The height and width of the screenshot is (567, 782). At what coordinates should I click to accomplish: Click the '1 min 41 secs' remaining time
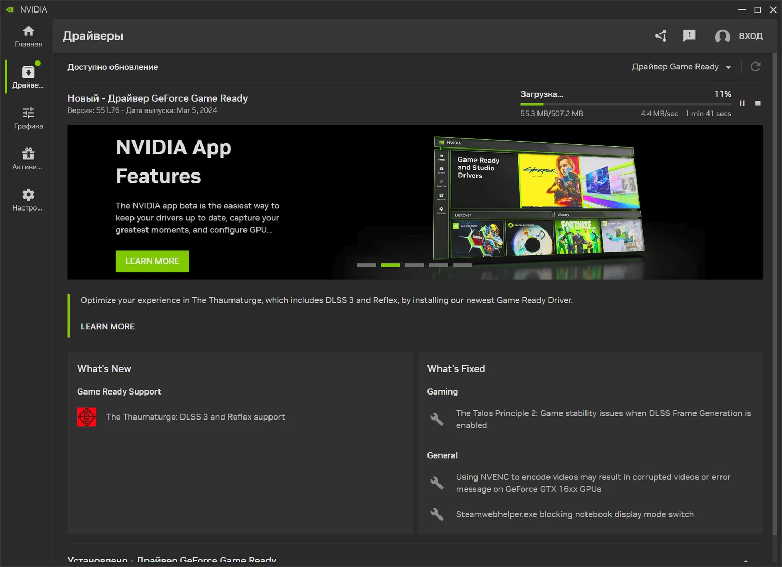pyautogui.click(x=708, y=114)
